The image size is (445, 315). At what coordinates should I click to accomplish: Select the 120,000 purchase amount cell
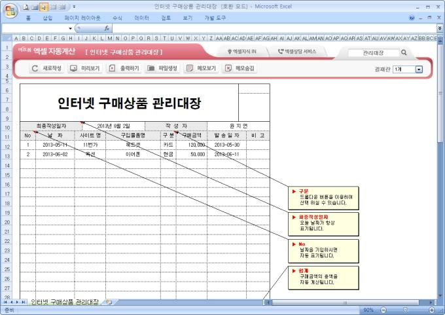click(x=192, y=145)
